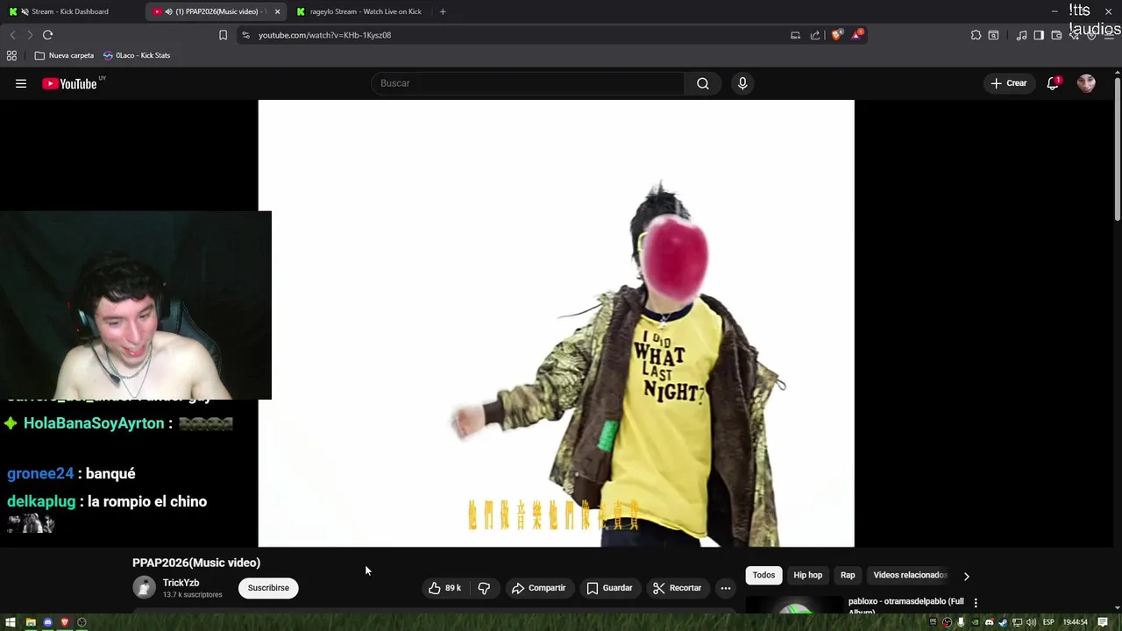
Task: Open Brave Shields lion icon
Action: 837,35
